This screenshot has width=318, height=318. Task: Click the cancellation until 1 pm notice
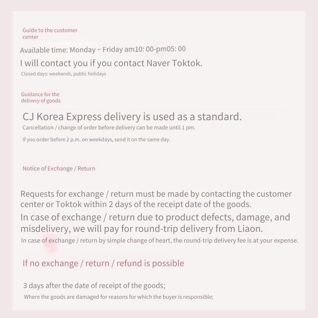pyautogui.click(x=109, y=128)
